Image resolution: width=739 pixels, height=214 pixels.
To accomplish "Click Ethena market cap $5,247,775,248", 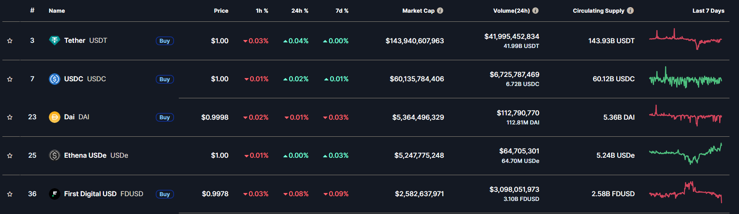I will [419, 155].
